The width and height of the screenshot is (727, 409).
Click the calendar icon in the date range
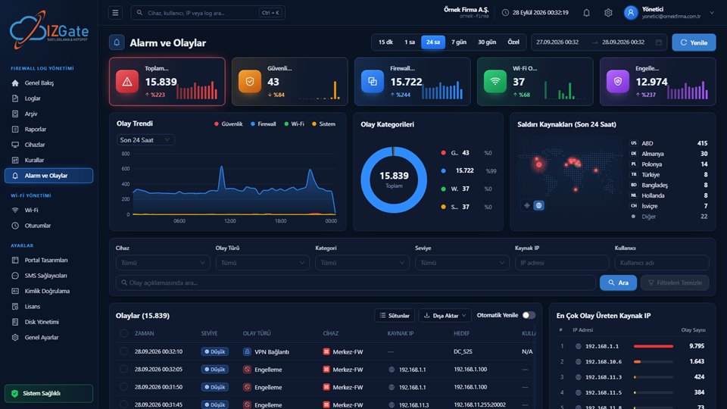659,42
